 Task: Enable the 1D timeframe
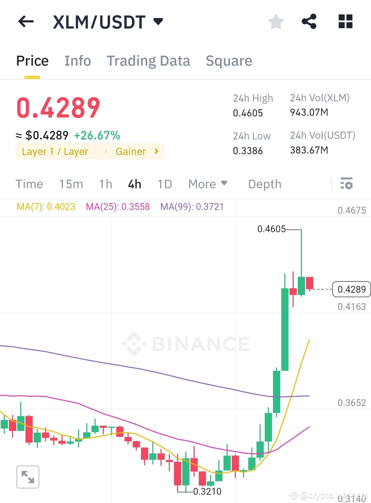click(164, 184)
